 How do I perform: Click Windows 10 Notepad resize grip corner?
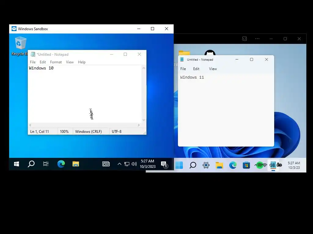(145, 133)
